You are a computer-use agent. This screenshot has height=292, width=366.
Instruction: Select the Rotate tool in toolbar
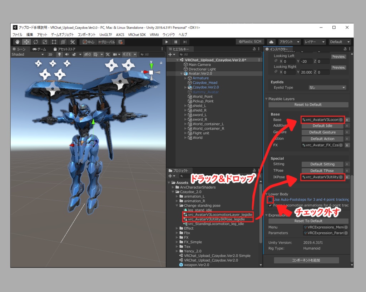point(35,42)
